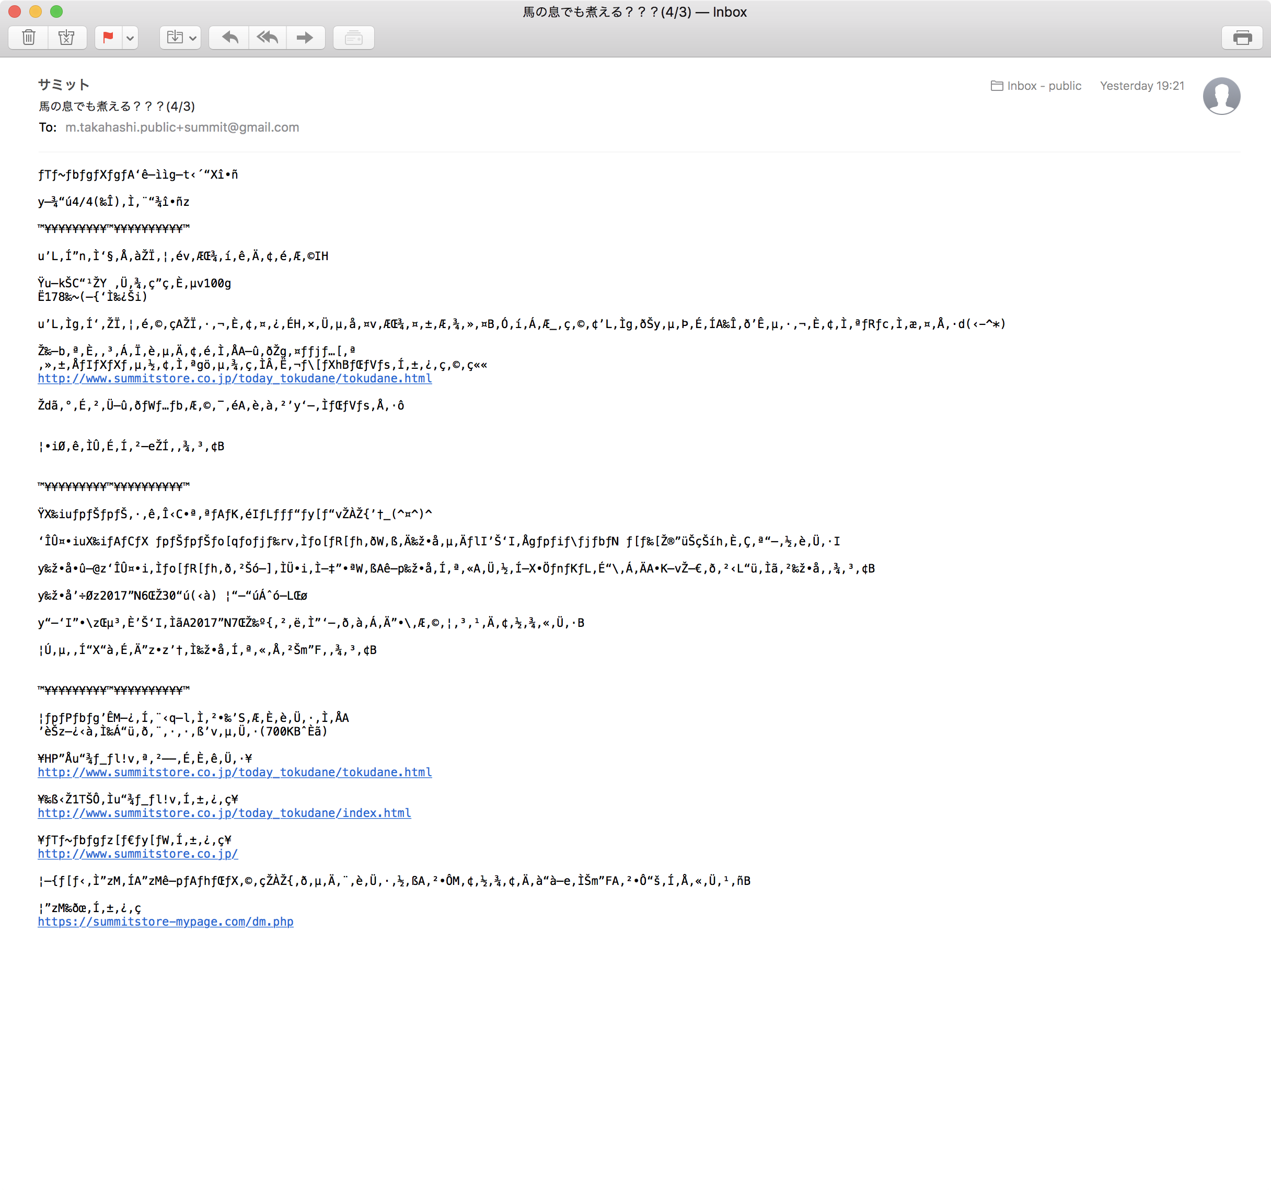Click the sender avatar picture
Image resolution: width=1271 pixels, height=1190 pixels.
[1221, 96]
